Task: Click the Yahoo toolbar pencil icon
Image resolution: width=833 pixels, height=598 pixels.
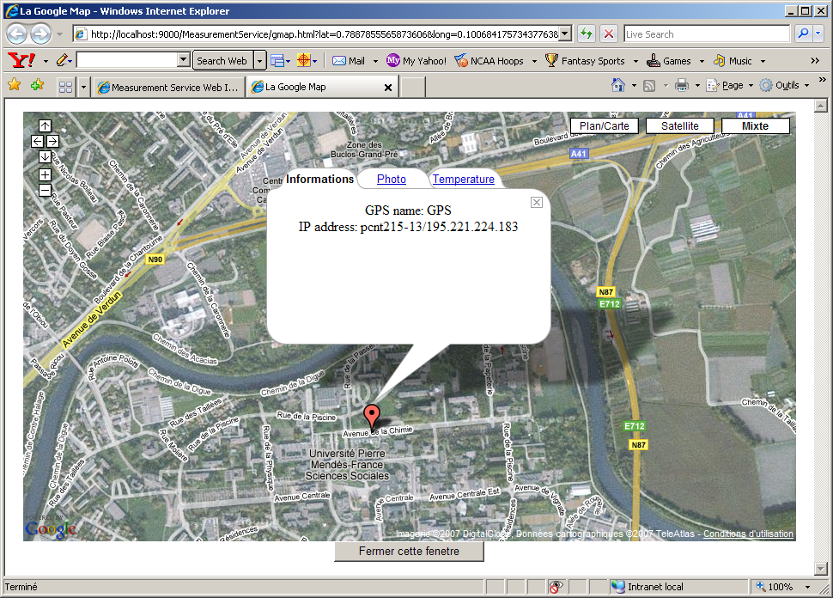Action: click(x=62, y=60)
